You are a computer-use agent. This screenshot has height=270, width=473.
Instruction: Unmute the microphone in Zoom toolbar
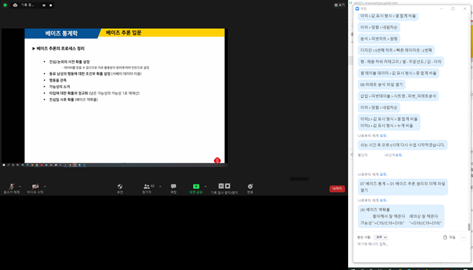11,187
